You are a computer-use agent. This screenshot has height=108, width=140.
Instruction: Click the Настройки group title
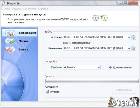click(51, 61)
